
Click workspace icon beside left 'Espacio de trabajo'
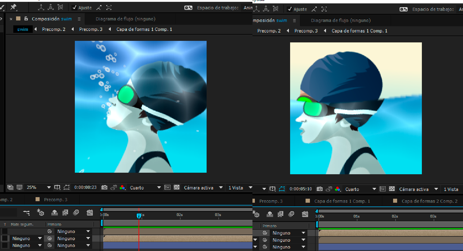pos(188,8)
